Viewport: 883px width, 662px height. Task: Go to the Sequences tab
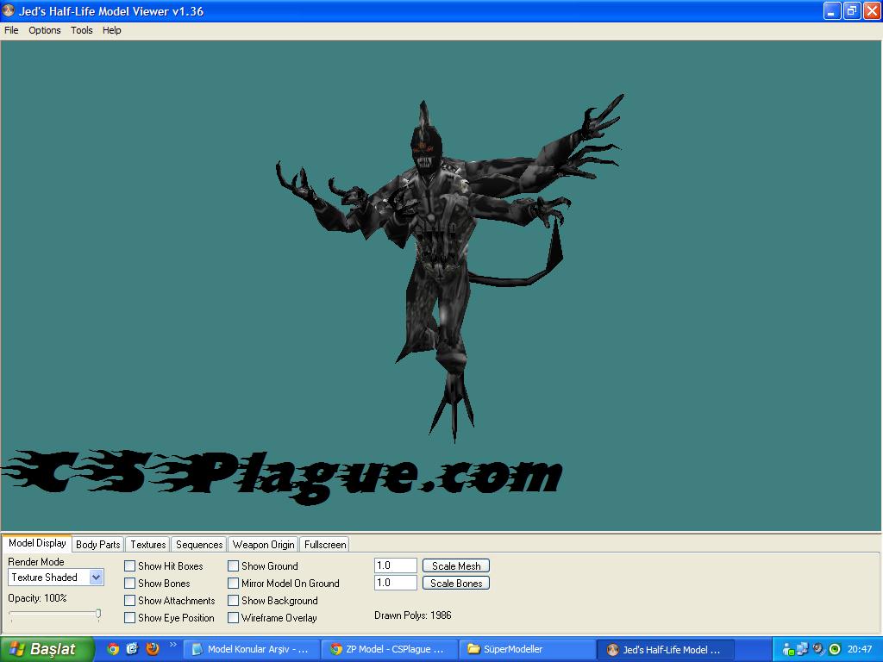(199, 545)
